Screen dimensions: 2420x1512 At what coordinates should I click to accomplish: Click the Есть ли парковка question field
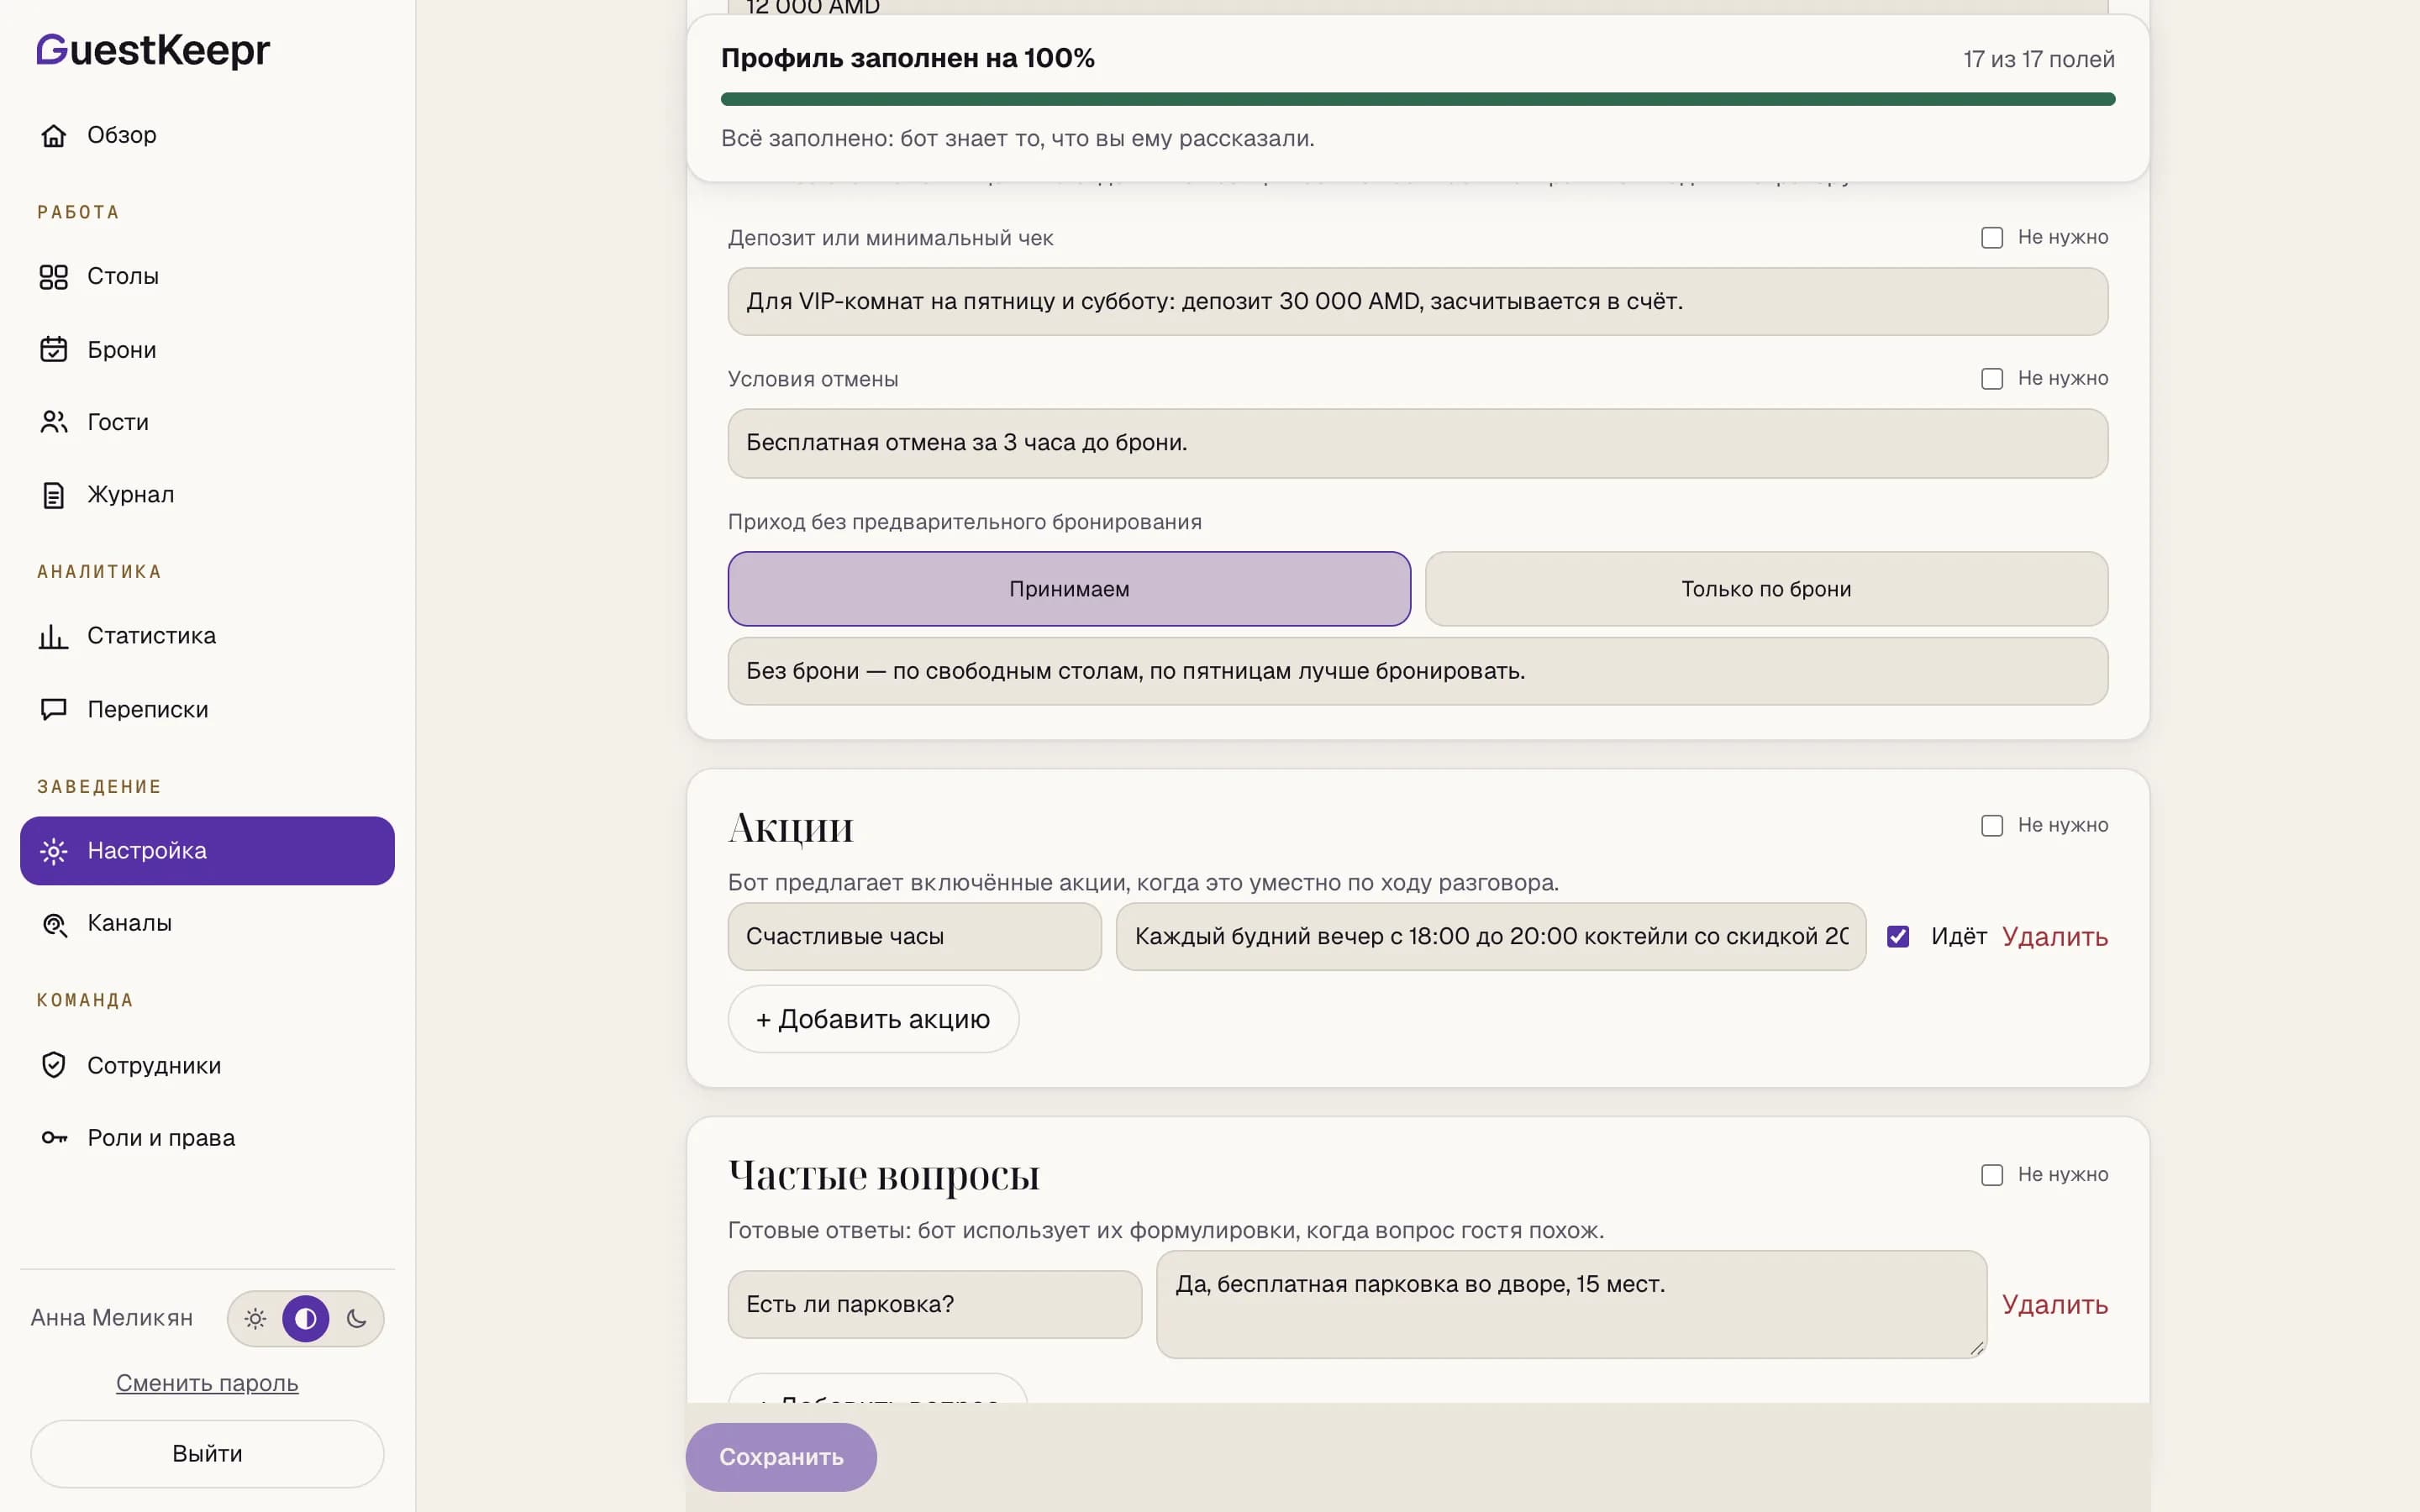pyautogui.click(x=934, y=1305)
